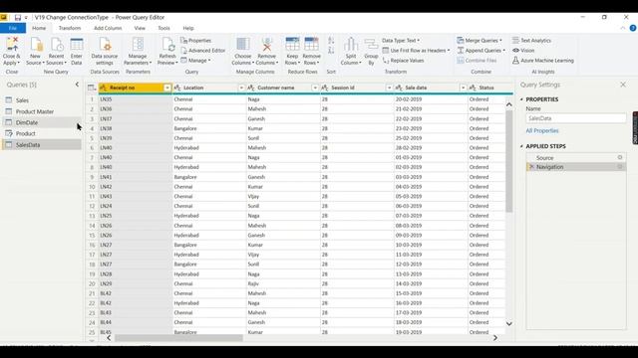This screenshot has width=638, height=358.
Task: Click the Manage Parameters icon
Action: click(x=138, y=44)
